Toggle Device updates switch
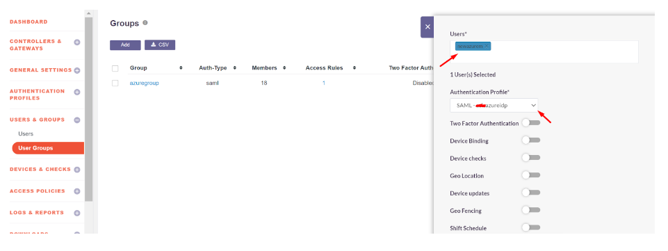Viewport: 668px width, 251px height. [x=531, y=193]
